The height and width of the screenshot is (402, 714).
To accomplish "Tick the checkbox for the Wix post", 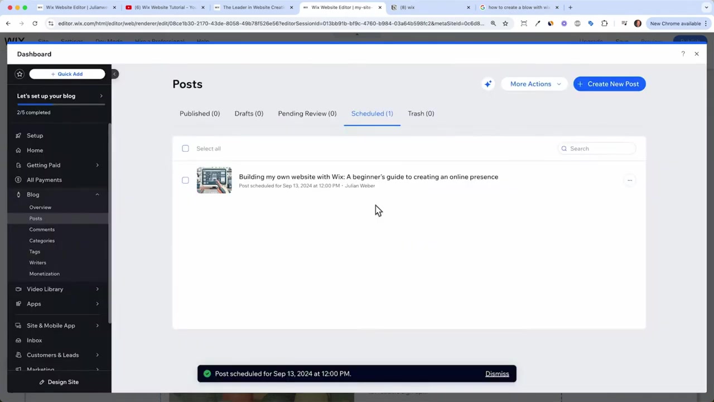I will click(x=185, y=180).
